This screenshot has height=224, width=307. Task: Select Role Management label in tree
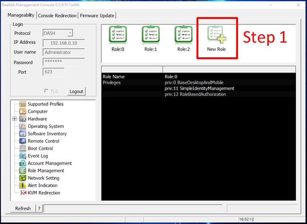[46, 170]
